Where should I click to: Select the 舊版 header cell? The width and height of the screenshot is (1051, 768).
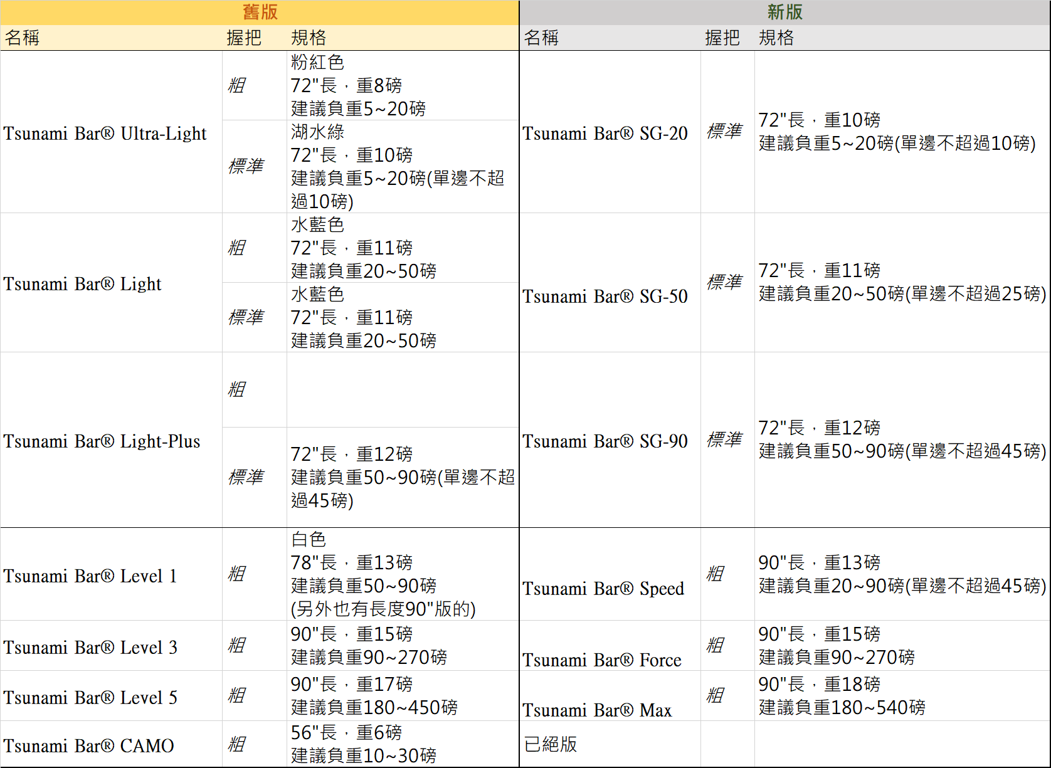tap(260, 13)
